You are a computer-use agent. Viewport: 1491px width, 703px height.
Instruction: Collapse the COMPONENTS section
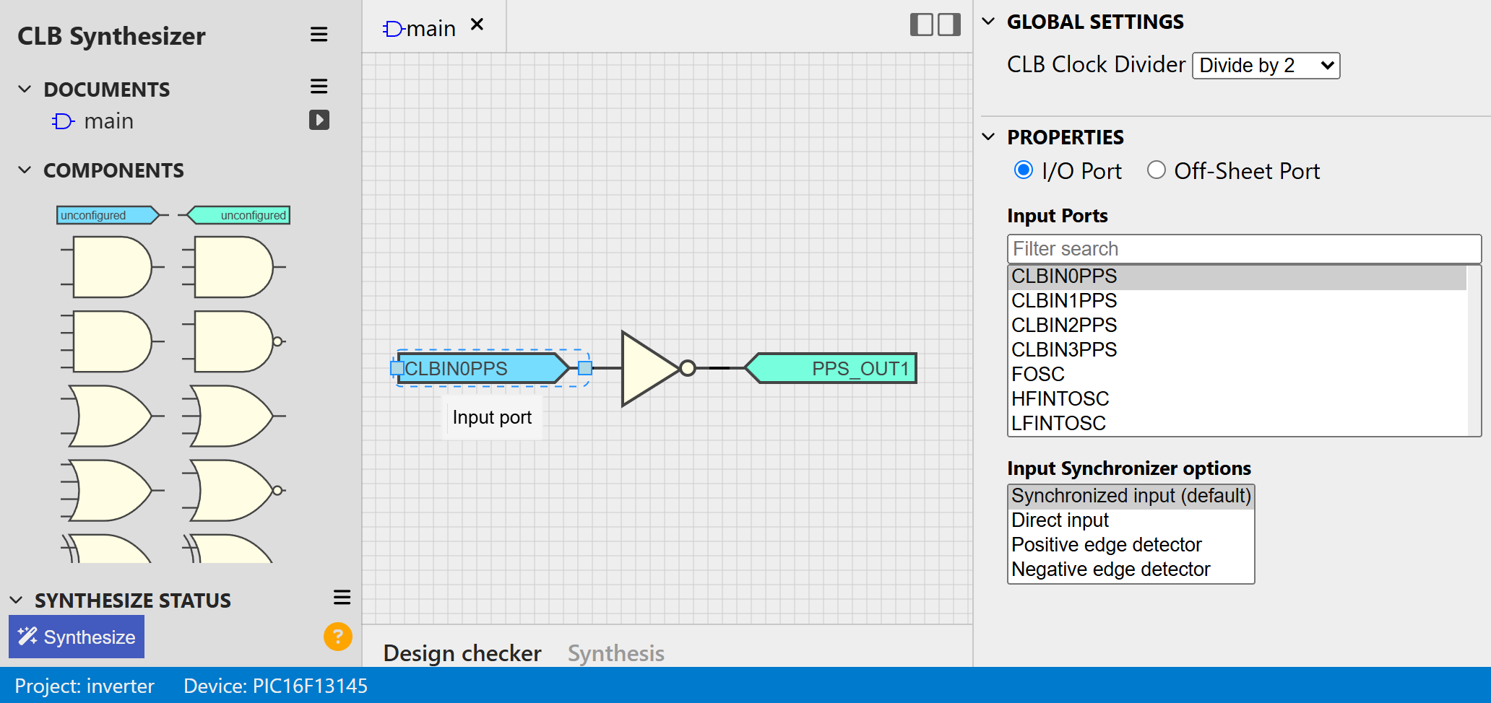[25, 170]
